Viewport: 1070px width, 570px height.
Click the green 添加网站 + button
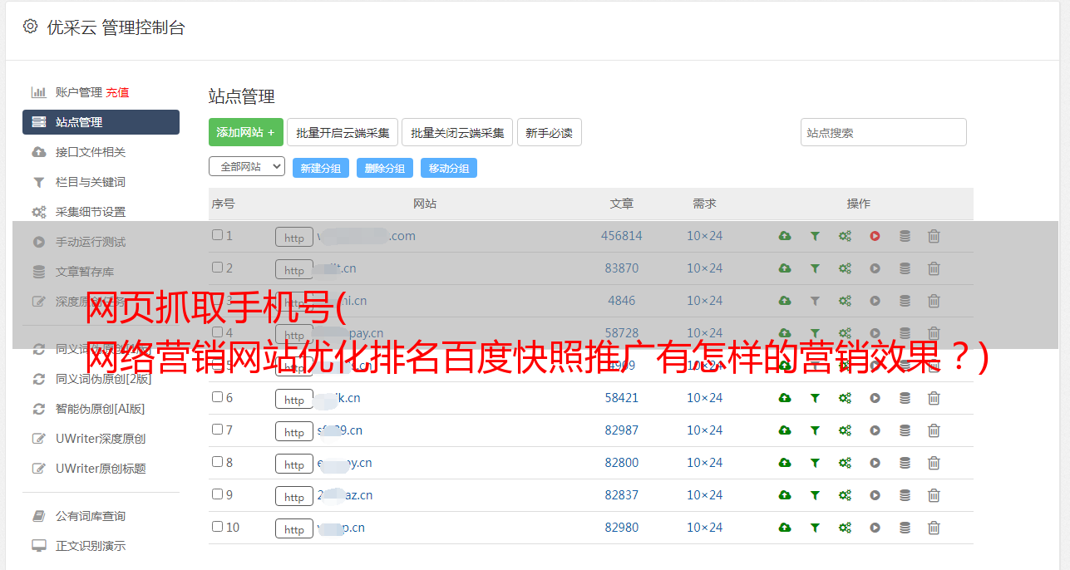click(246, 132)
